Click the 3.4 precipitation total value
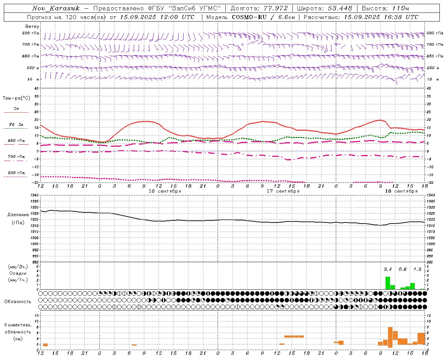The width and height of the screenshot is (445, 356). pyautogui.click(x=388, y=269)
